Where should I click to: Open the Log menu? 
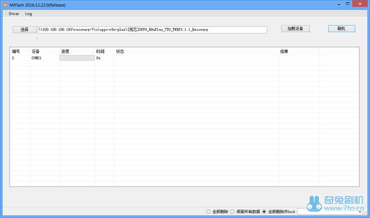pyautogui.click(x=28, y=13)
